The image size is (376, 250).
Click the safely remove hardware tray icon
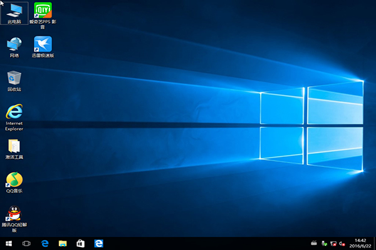click(x=324, y=242)
